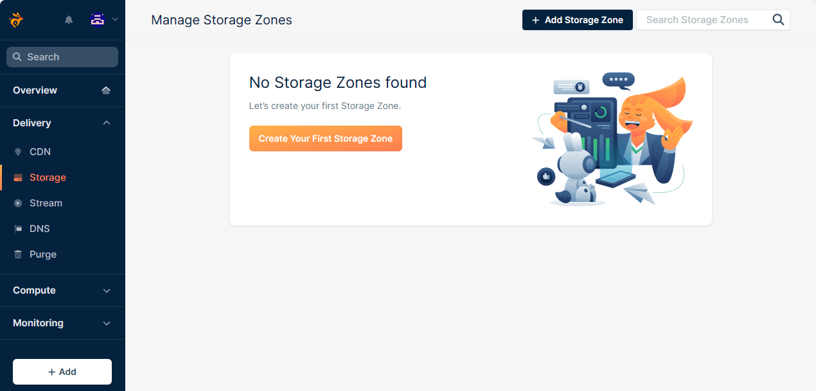Open the notifications bell
The width and height of the screenshot is (816, 391).
pos(69,20)
